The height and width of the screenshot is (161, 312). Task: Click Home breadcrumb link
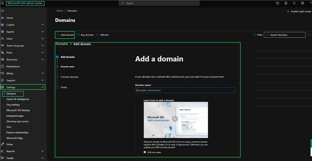pos(60,11)
